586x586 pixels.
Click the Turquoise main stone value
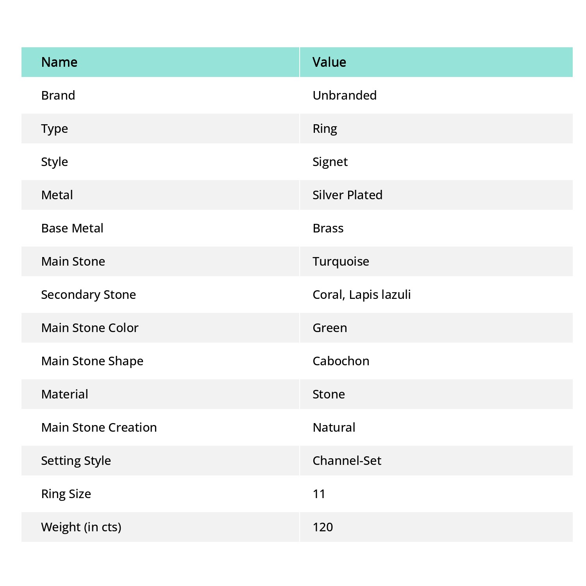pos(341,261)
